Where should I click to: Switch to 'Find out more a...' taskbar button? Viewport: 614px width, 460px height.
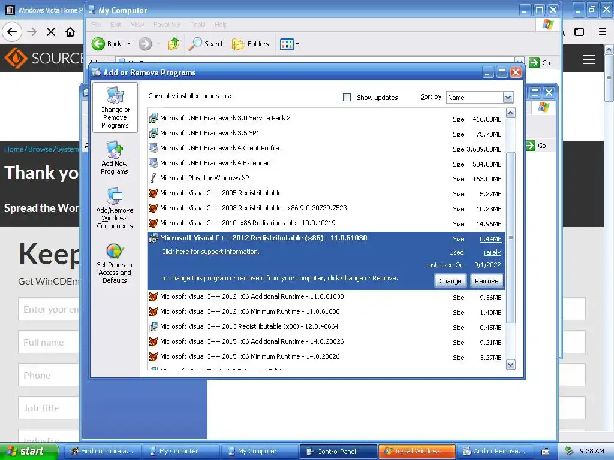(102, 452)
